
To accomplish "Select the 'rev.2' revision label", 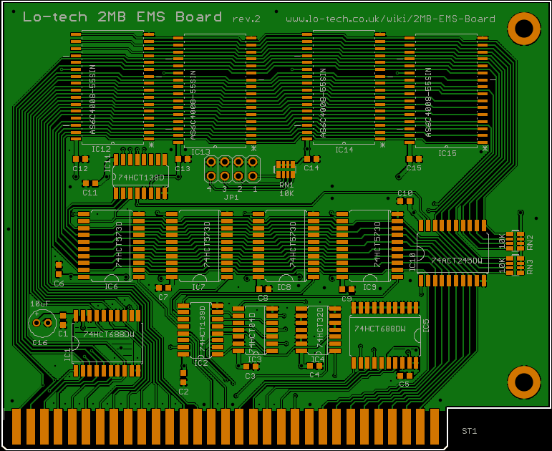I will click(x=246, y=19).
